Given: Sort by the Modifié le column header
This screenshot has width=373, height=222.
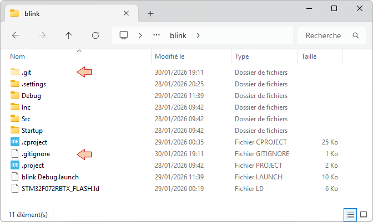Looking at the screenshot, I should (x=169, y=56).
